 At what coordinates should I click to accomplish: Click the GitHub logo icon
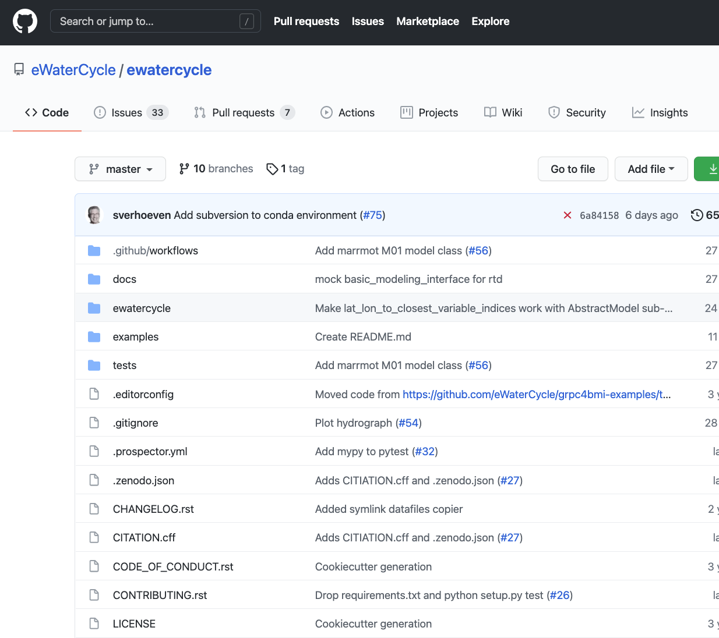point(25,22)
